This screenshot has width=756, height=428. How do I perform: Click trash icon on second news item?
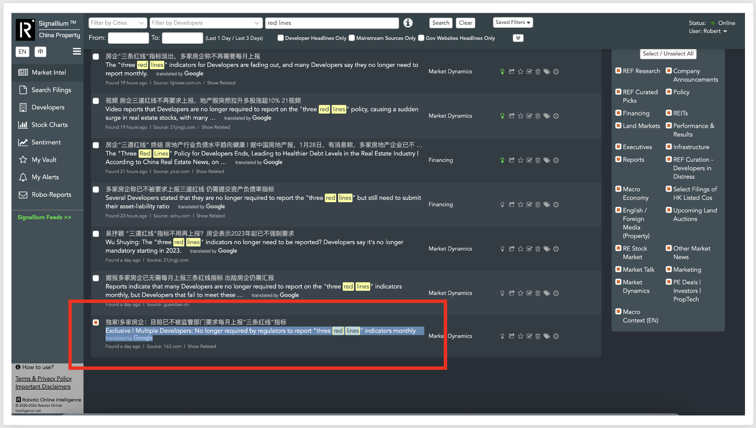click(538, 116)
